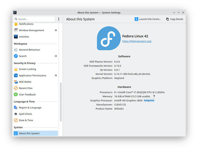198x151 pixels.
Task: Click the Copy Details clipboard icon
Action: [x=168, y=19]
